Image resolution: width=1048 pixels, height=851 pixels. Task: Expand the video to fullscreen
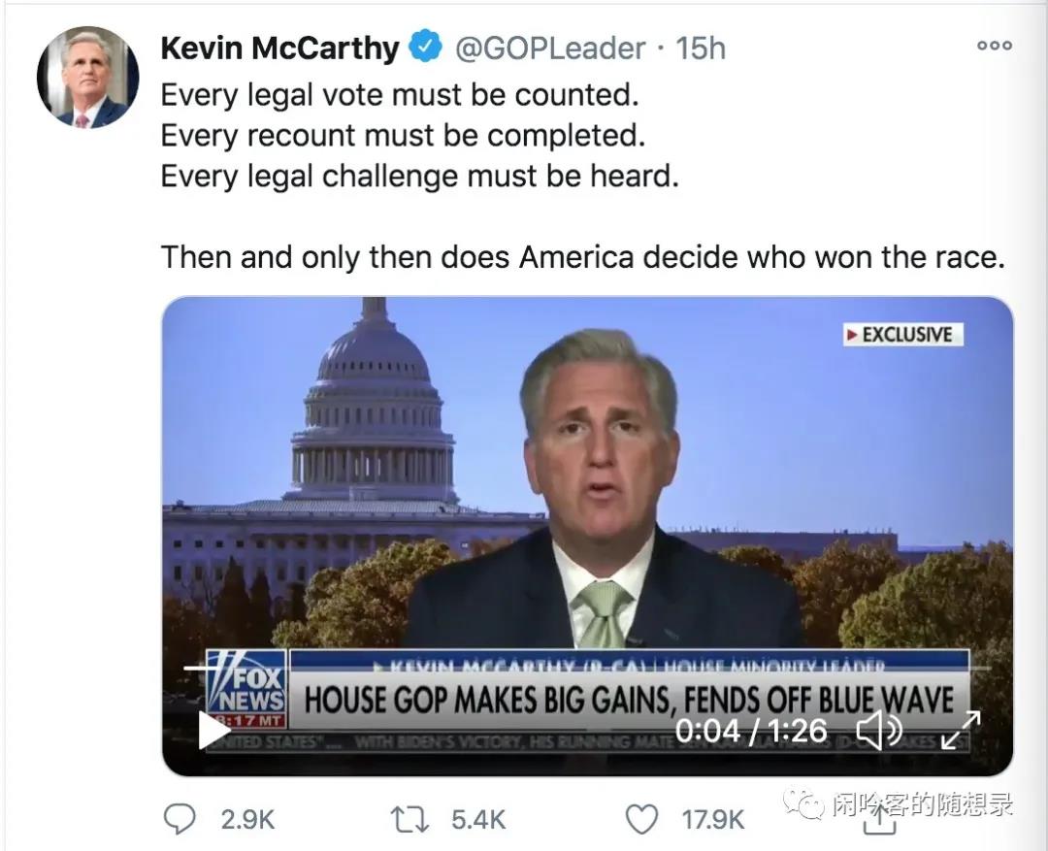pos(961,731)
